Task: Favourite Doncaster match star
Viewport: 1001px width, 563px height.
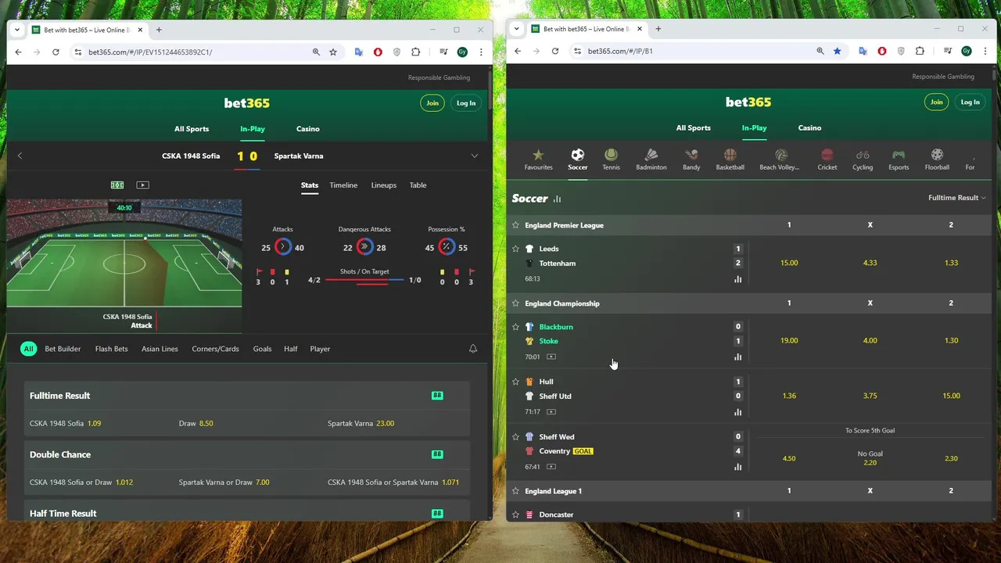Action: point(515,515)
